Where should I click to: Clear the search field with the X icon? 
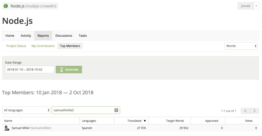116,110
